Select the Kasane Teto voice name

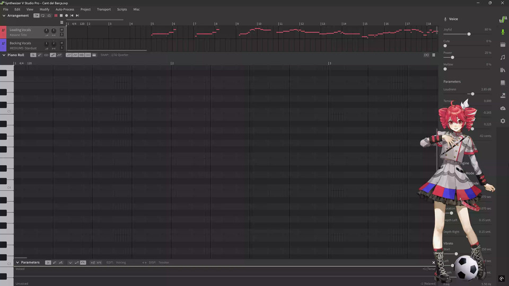pyautogui.click(x=18, y=35)
